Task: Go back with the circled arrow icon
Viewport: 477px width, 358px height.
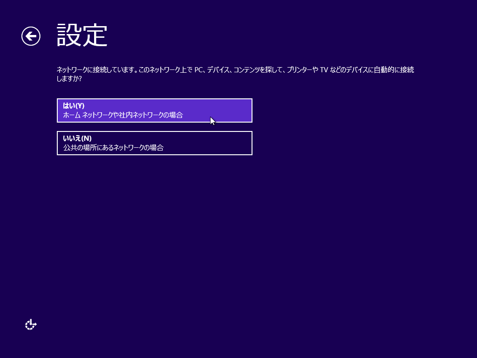Action: coord(31,36)
